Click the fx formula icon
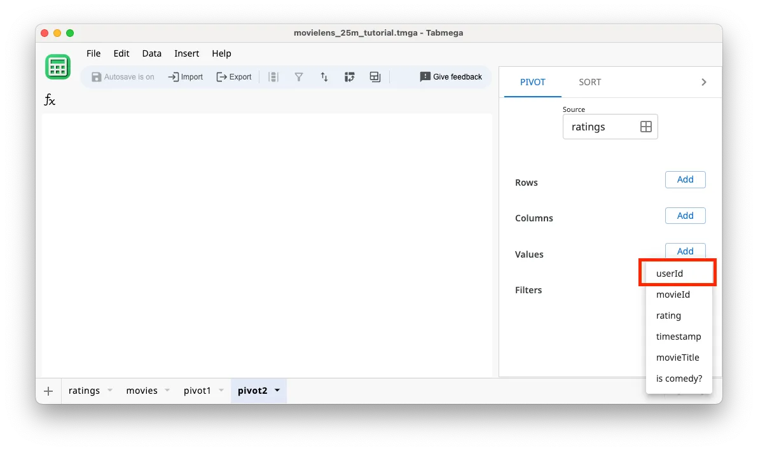Screen dimensions: 758x451 click(x=50, y=100)
